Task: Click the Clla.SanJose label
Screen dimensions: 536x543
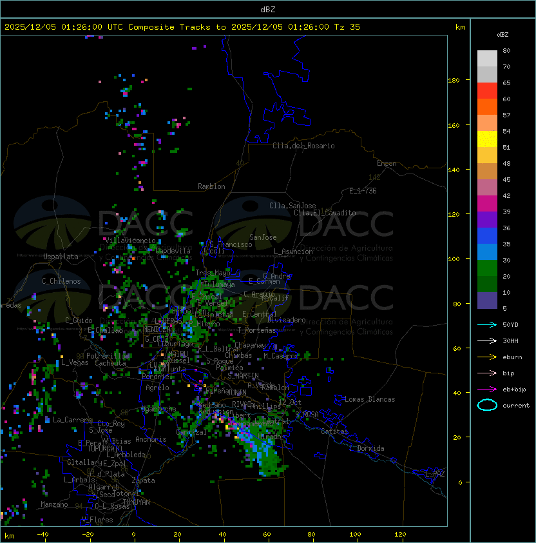Action: pos(292,206)
